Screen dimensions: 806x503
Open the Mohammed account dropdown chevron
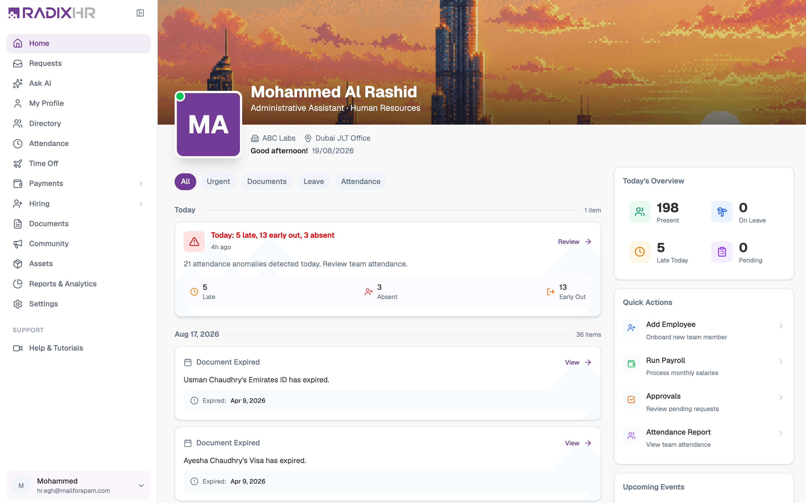[x=141, y=485]
